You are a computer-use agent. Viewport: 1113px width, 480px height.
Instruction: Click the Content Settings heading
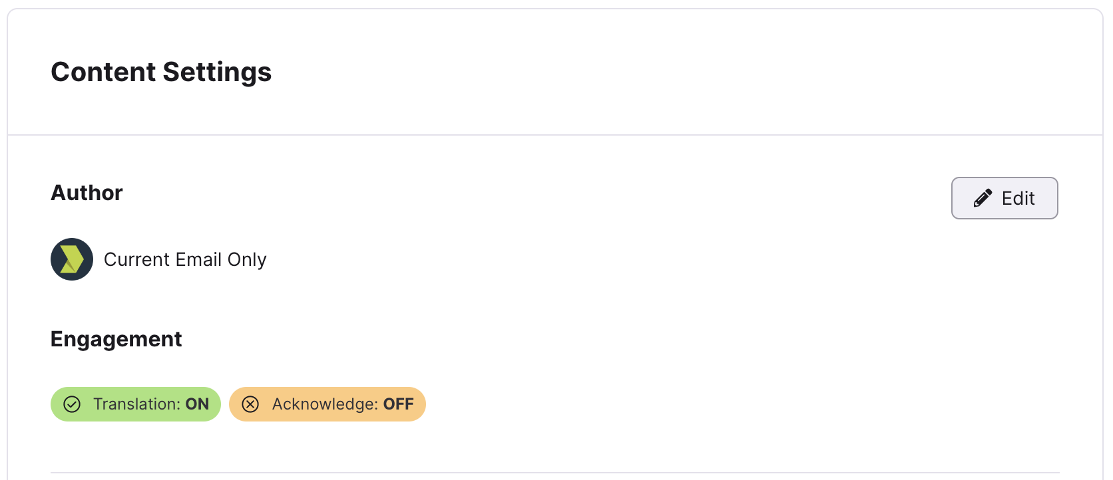[161, 72]
